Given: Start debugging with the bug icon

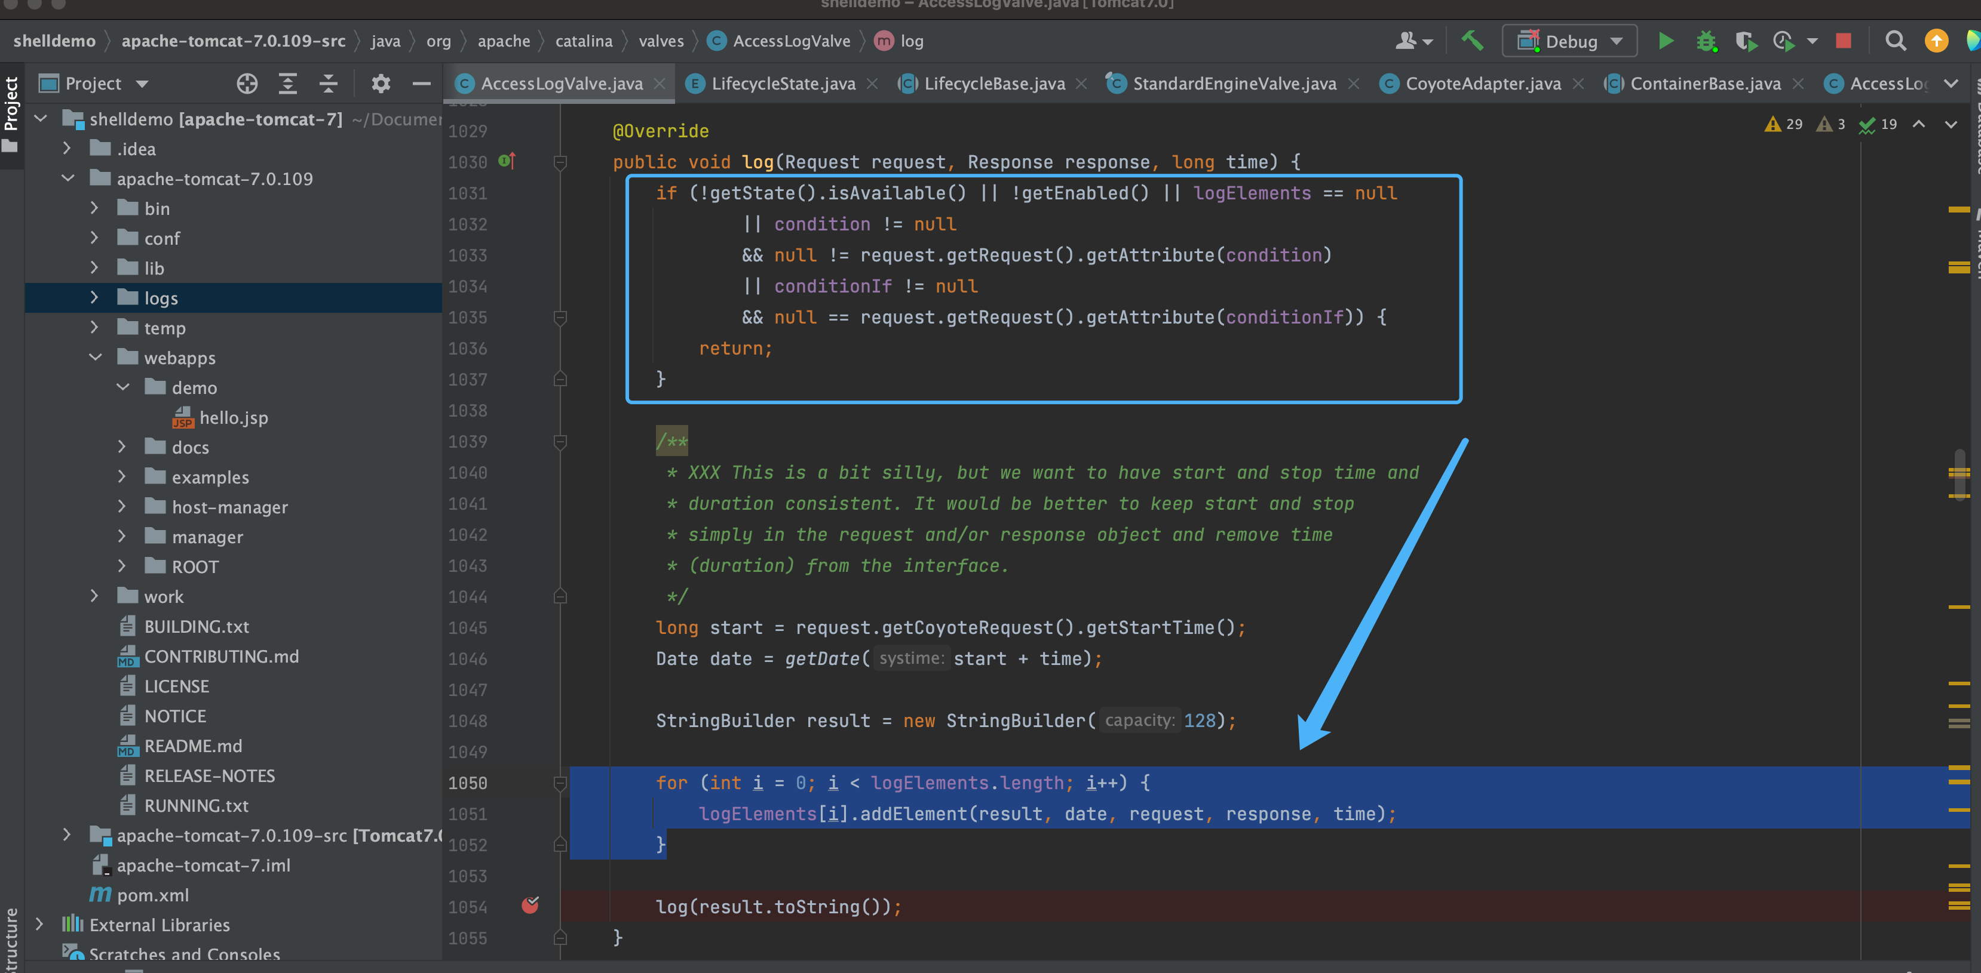Looking at the screenshot, I should coord(1706,41).
